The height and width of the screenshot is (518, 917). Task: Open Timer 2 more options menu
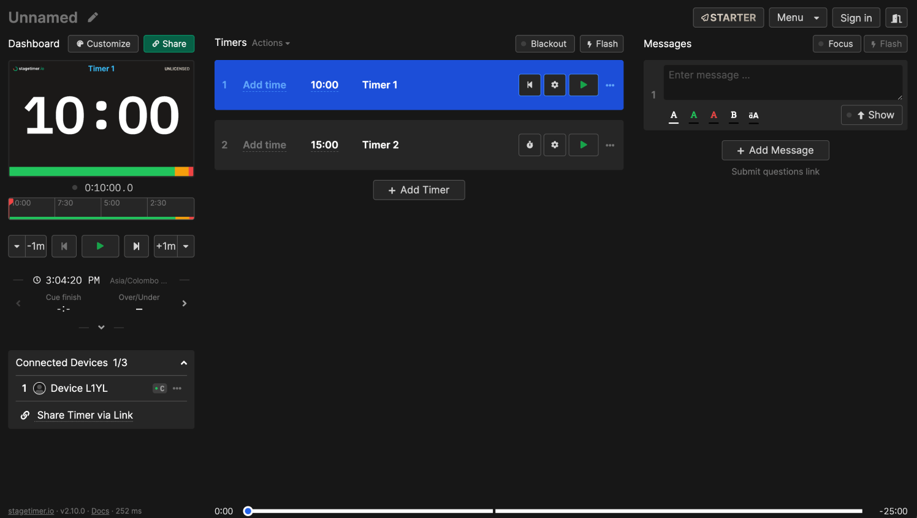610,145
